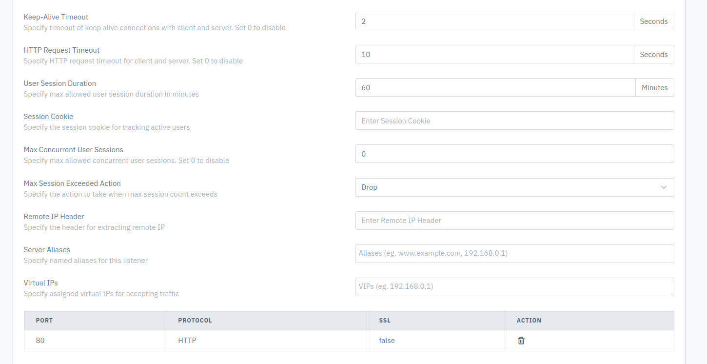Focus the Keep-Alive Timeout field

pos(494,21)
